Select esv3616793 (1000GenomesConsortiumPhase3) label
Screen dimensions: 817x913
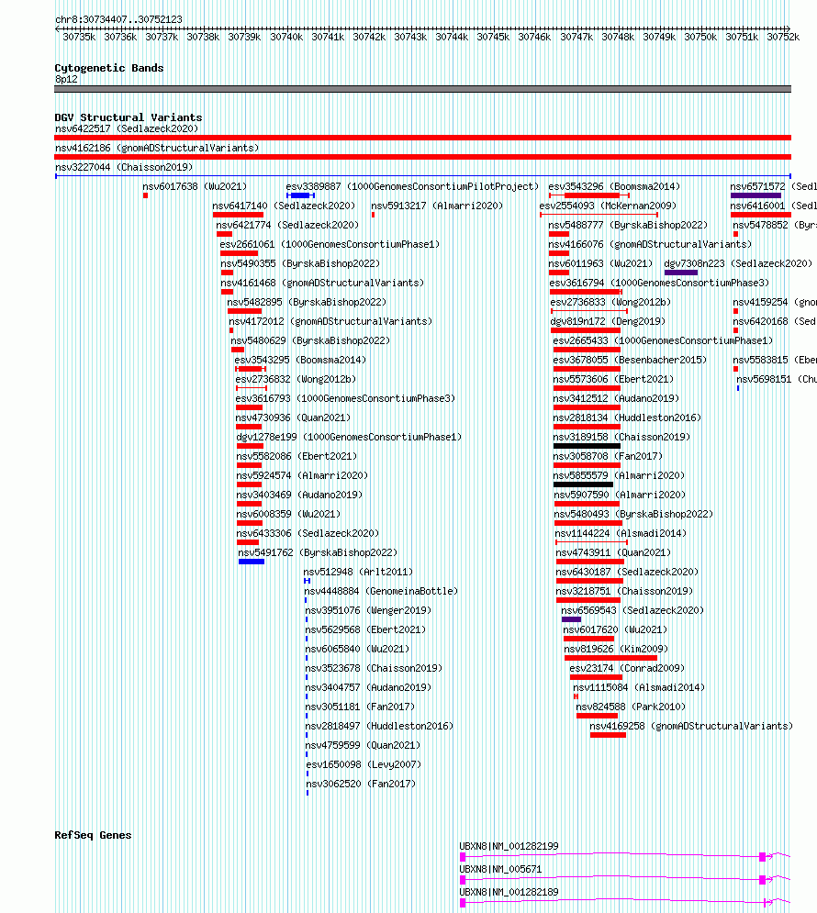tap(345, 397)
